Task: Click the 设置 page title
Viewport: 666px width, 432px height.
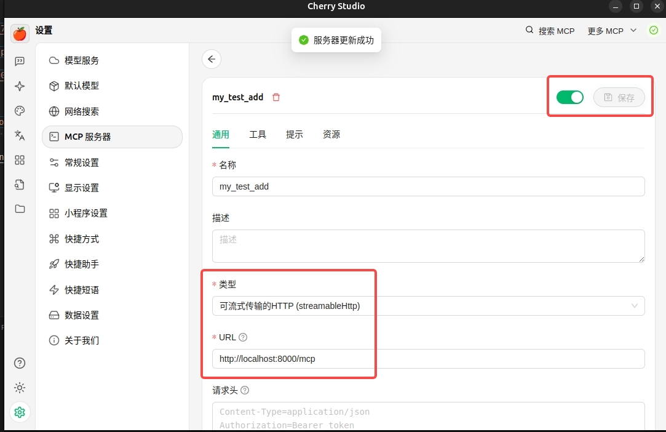Action: tap(44, 31)
